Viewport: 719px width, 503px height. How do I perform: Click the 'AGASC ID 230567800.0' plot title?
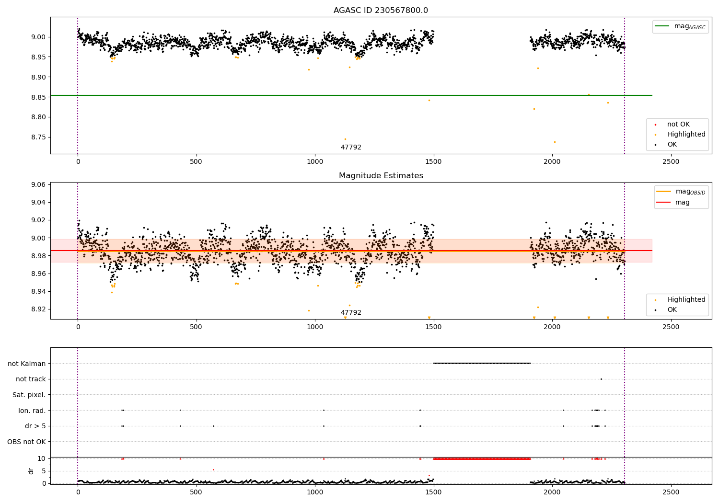pyautogui.click(x=381, y=11)
